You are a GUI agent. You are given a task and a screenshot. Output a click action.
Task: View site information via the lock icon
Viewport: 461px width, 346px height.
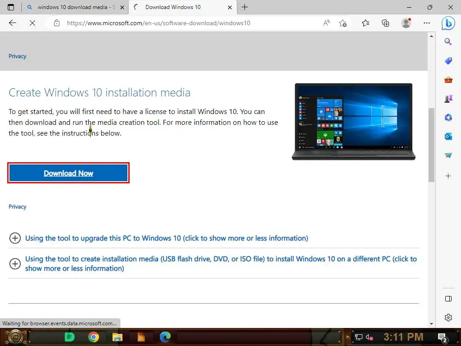[x=57, y=23]
